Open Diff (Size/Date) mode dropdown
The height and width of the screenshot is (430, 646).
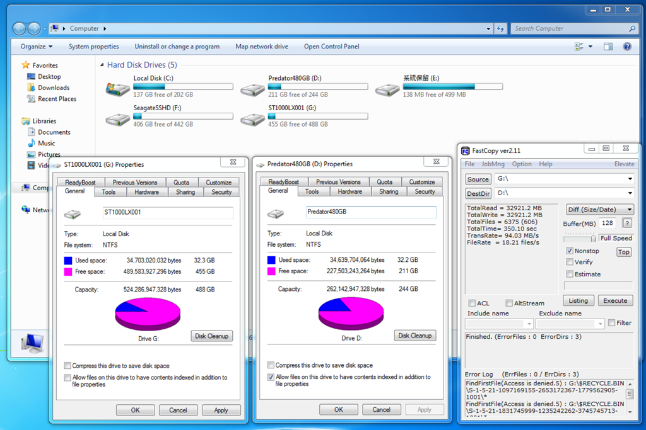(601, 210)
